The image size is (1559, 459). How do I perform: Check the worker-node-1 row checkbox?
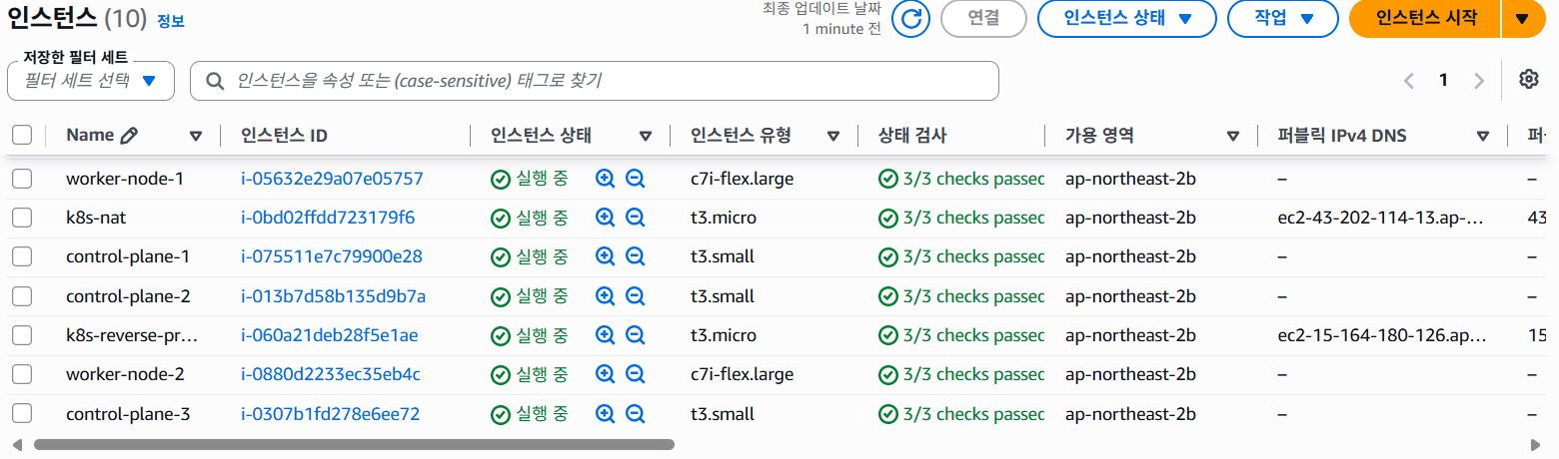(x=22, y=179)
